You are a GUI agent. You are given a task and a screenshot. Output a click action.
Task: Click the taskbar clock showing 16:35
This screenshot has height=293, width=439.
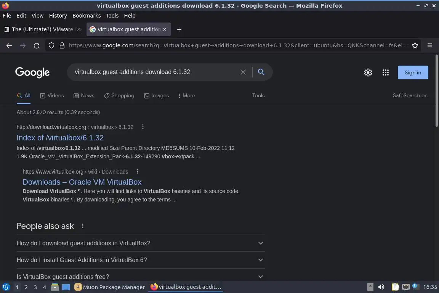tap(430, 287)
